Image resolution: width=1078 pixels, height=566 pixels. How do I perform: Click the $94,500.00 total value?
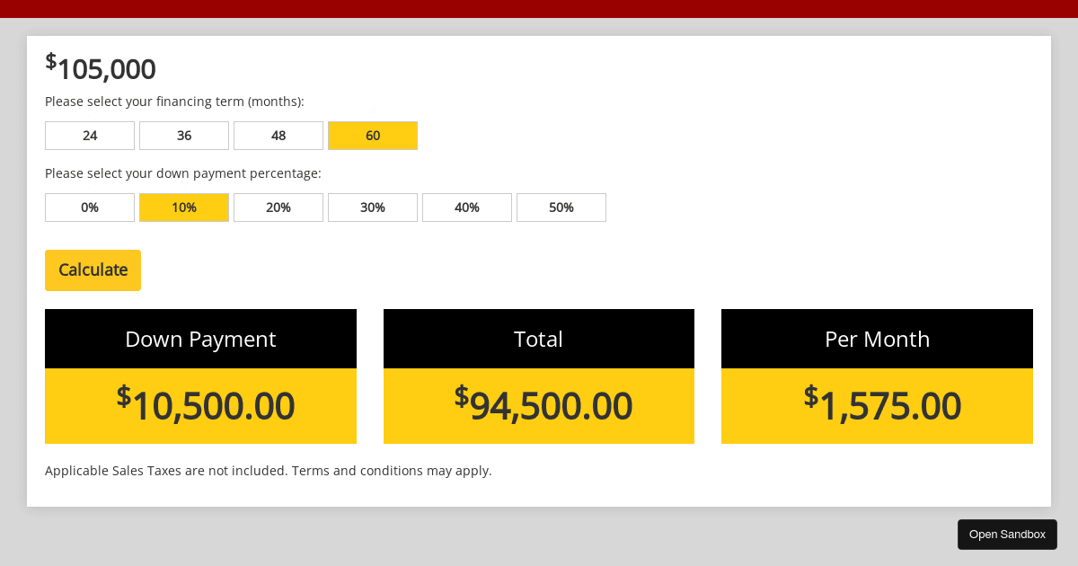pyautogui.click(x=538, y=405)
